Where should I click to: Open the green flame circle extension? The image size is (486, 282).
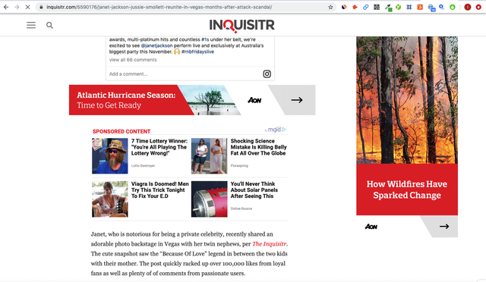(453, 7)
